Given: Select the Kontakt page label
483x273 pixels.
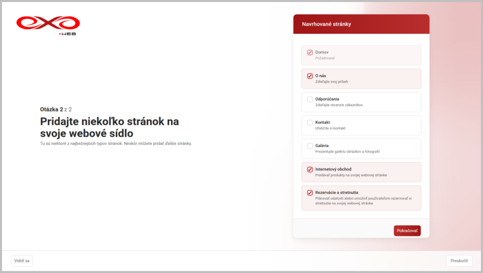Looking at the screenshot, I should click(323, 122).
